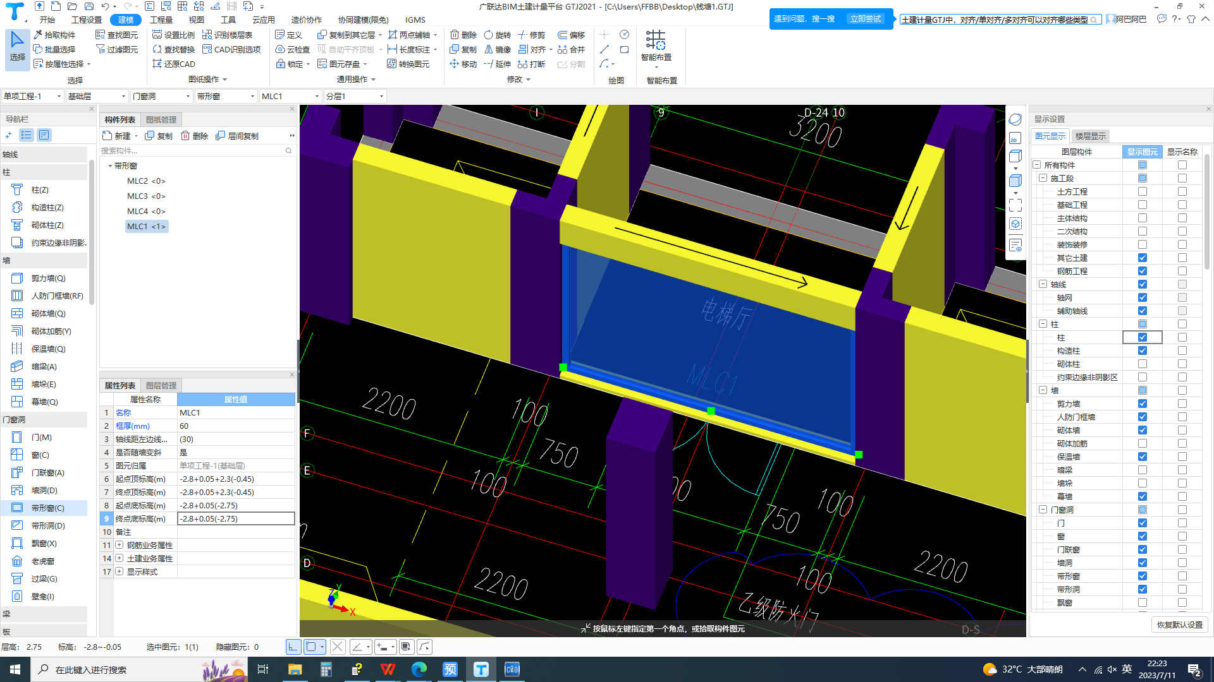1214x682 pixels.
Task: Toggle 显示图元 checkbox for 砌体加筋
Action: [1142, 443]
